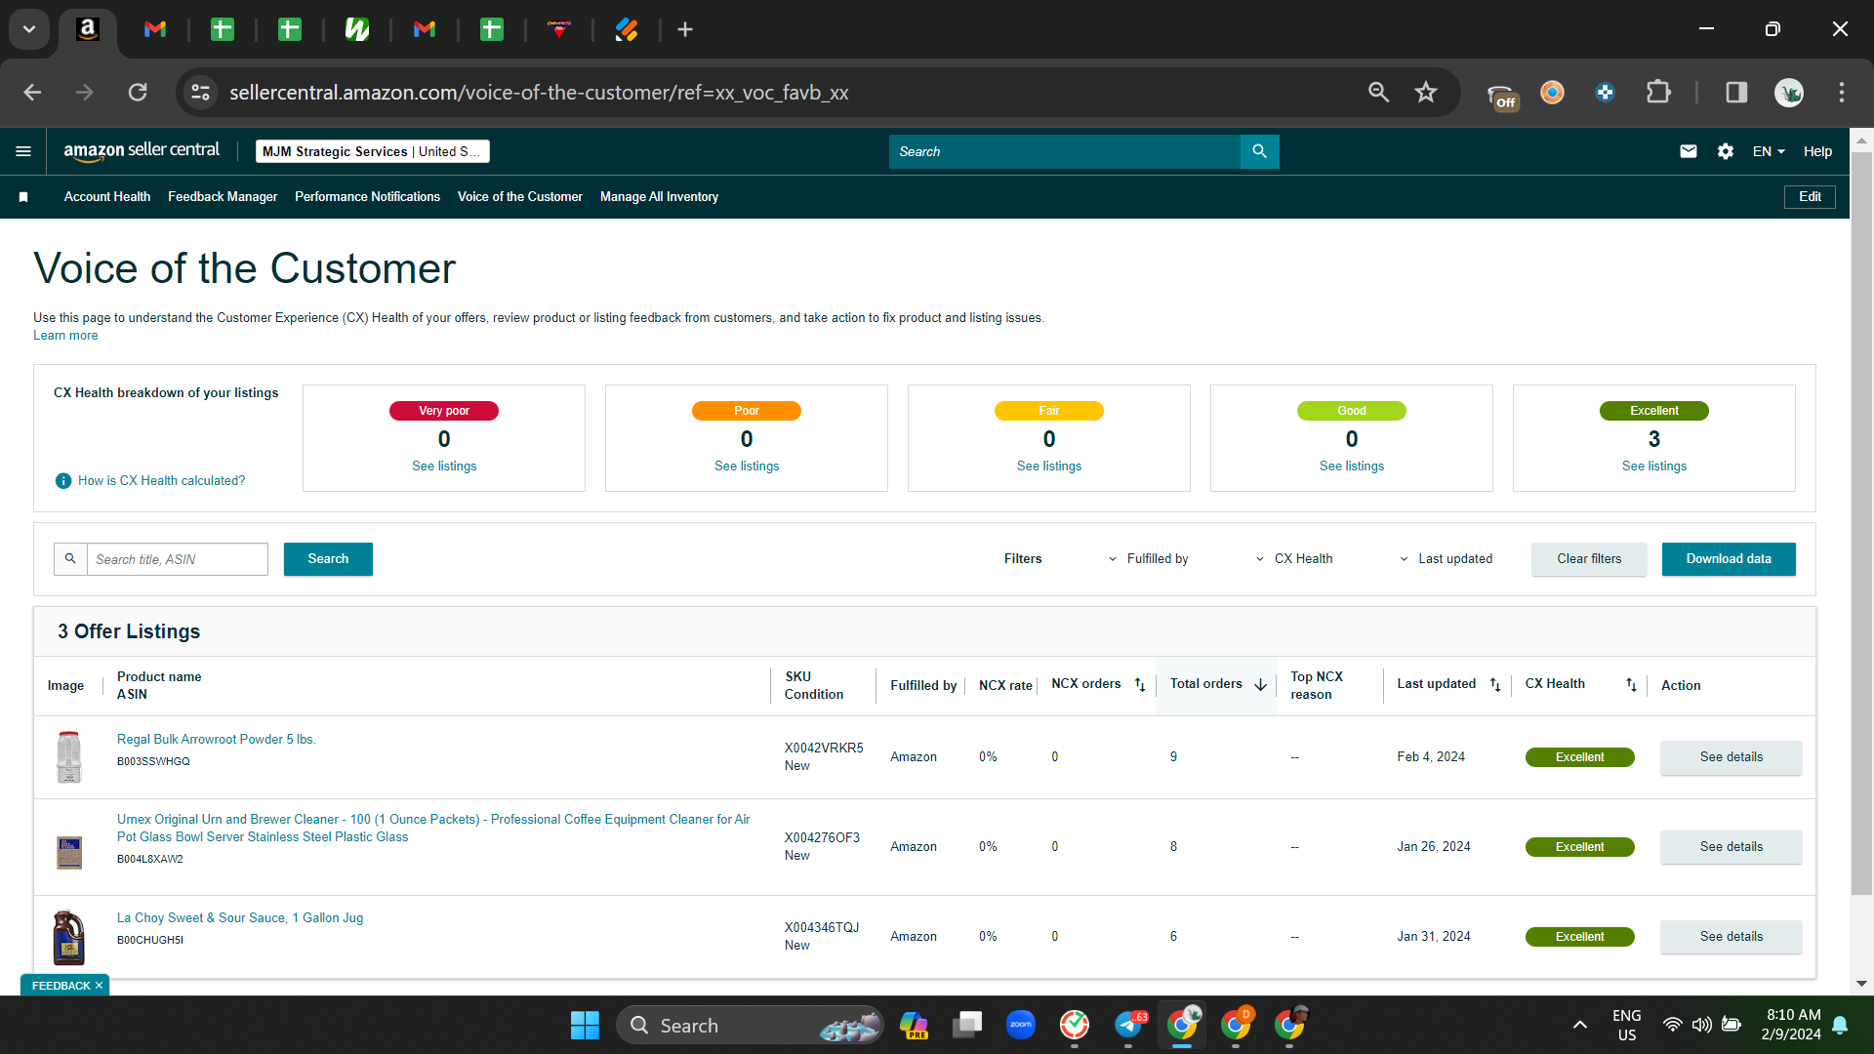See listings under Good

pyautogui.click(x=1352, y=466)
